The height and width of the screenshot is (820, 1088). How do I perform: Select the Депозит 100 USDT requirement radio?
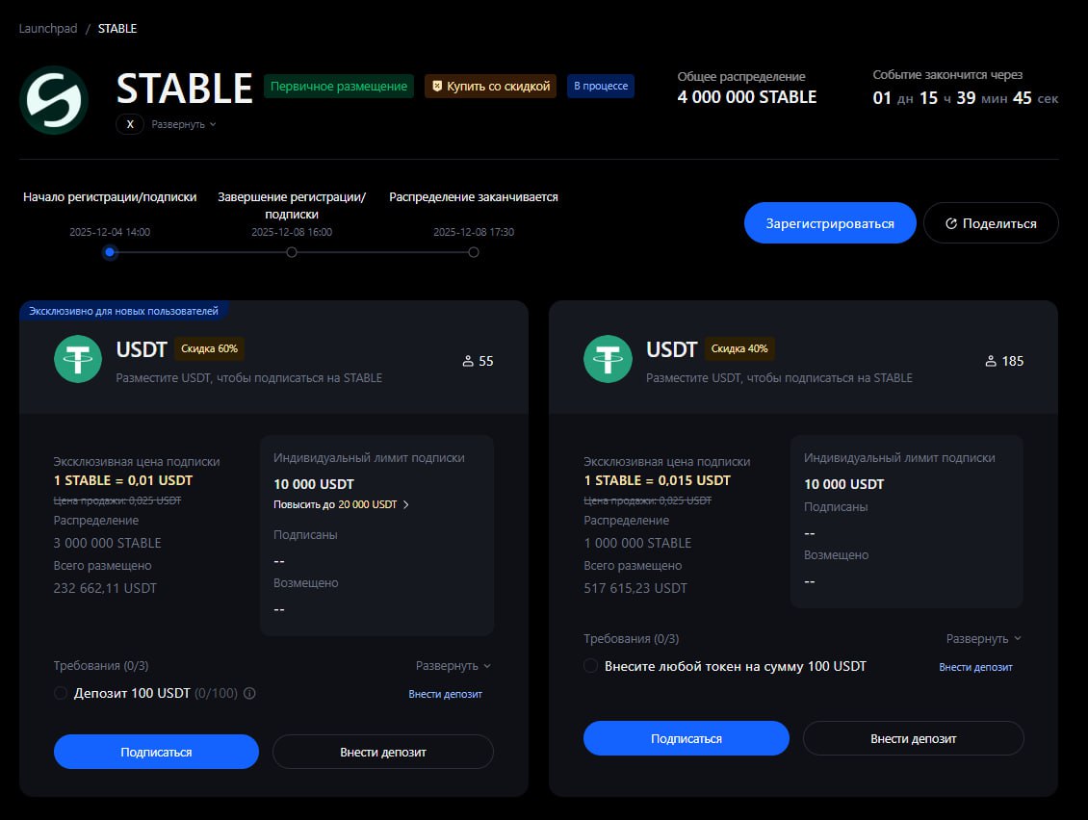click(x=61, y=693)
